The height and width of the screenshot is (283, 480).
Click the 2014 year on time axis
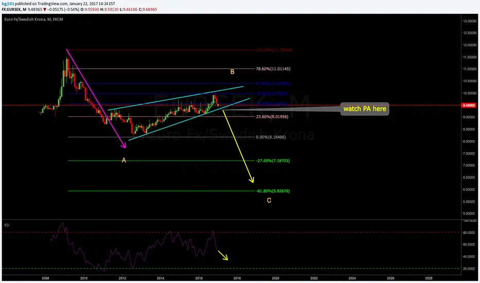pyautogui.click(x=160, y=278)
